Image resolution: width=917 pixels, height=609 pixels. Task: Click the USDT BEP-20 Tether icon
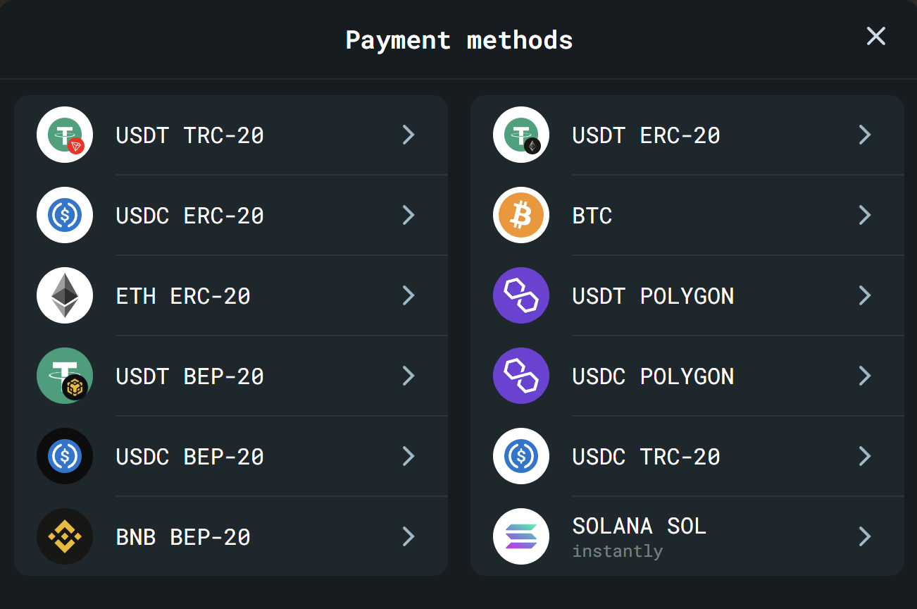tap(65, 376)
